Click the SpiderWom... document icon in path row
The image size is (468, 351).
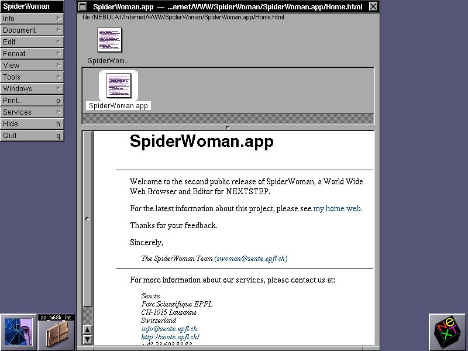109,40
